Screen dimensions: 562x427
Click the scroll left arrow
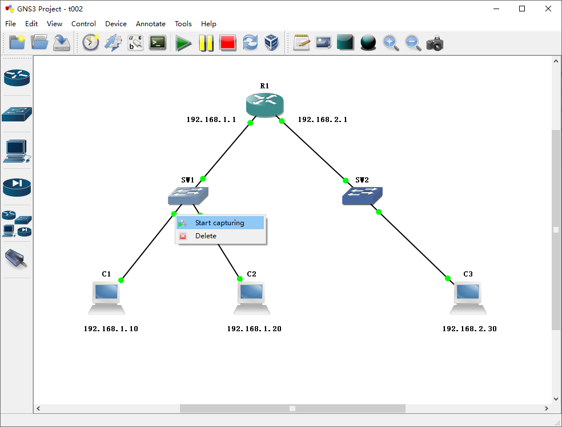pos(38,408)
